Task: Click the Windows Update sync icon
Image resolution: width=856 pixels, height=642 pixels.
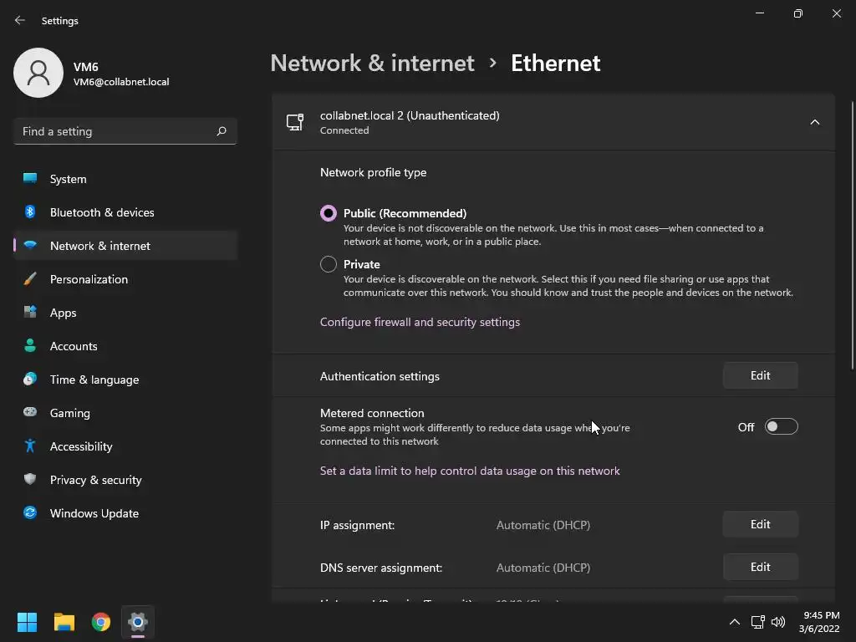Action: (30, 513)
